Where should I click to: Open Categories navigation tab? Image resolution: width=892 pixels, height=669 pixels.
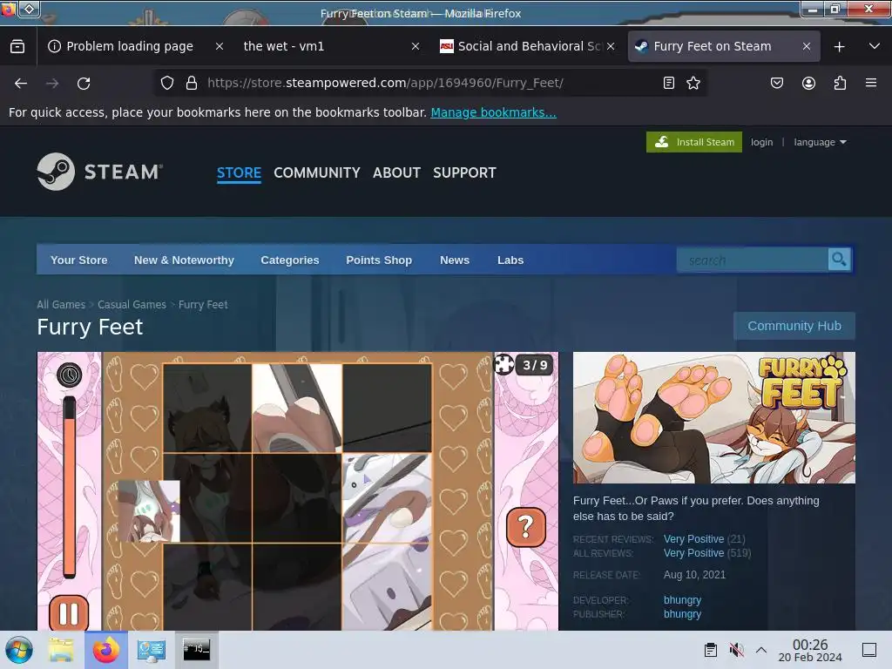pyautogui.click(x=289, y=260)
